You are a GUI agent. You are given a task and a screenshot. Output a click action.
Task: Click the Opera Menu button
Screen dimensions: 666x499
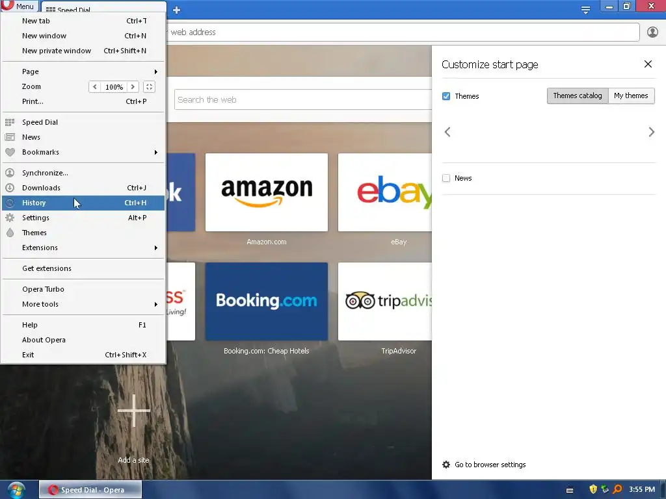19,6
